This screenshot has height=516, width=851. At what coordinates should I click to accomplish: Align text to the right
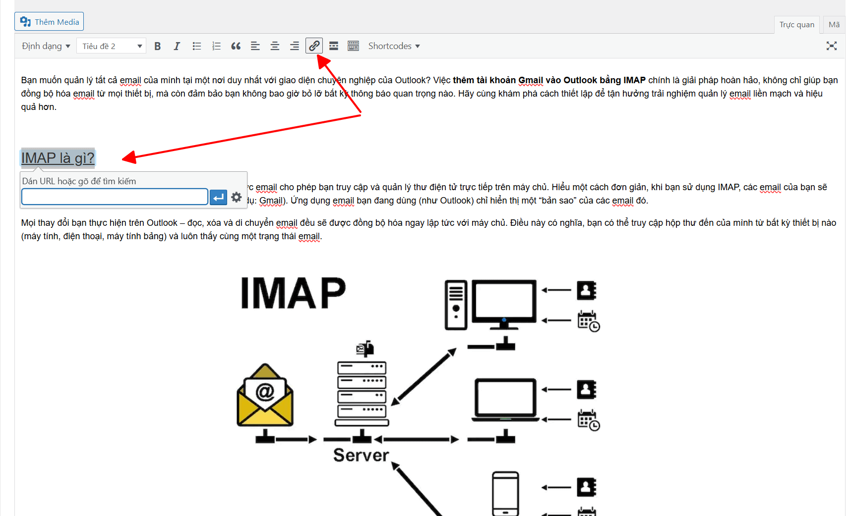[294, 46]
